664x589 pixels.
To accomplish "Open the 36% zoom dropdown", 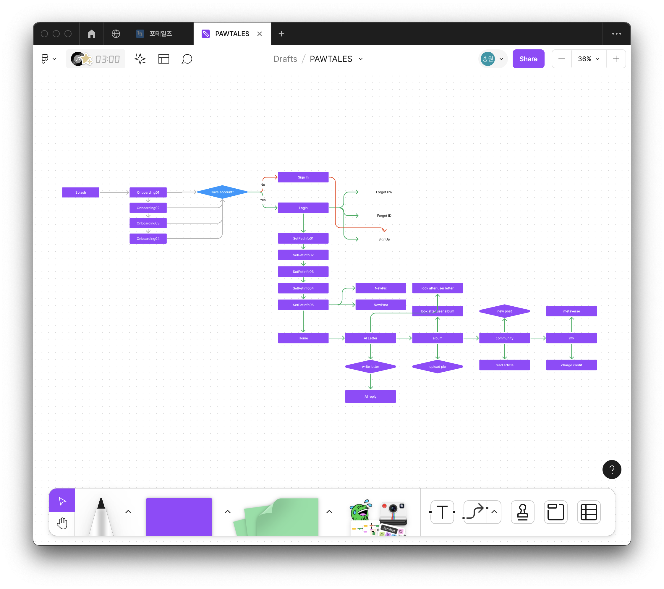I will click(588, 59).
